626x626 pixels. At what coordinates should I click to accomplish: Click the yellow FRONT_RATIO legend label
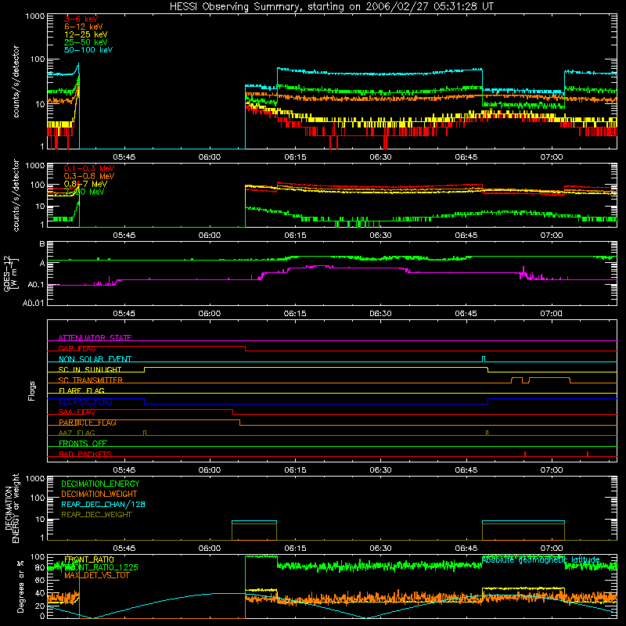click(89, 559)
